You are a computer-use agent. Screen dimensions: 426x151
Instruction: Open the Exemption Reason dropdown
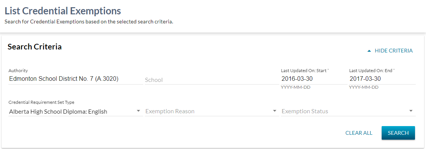point(208,111)
